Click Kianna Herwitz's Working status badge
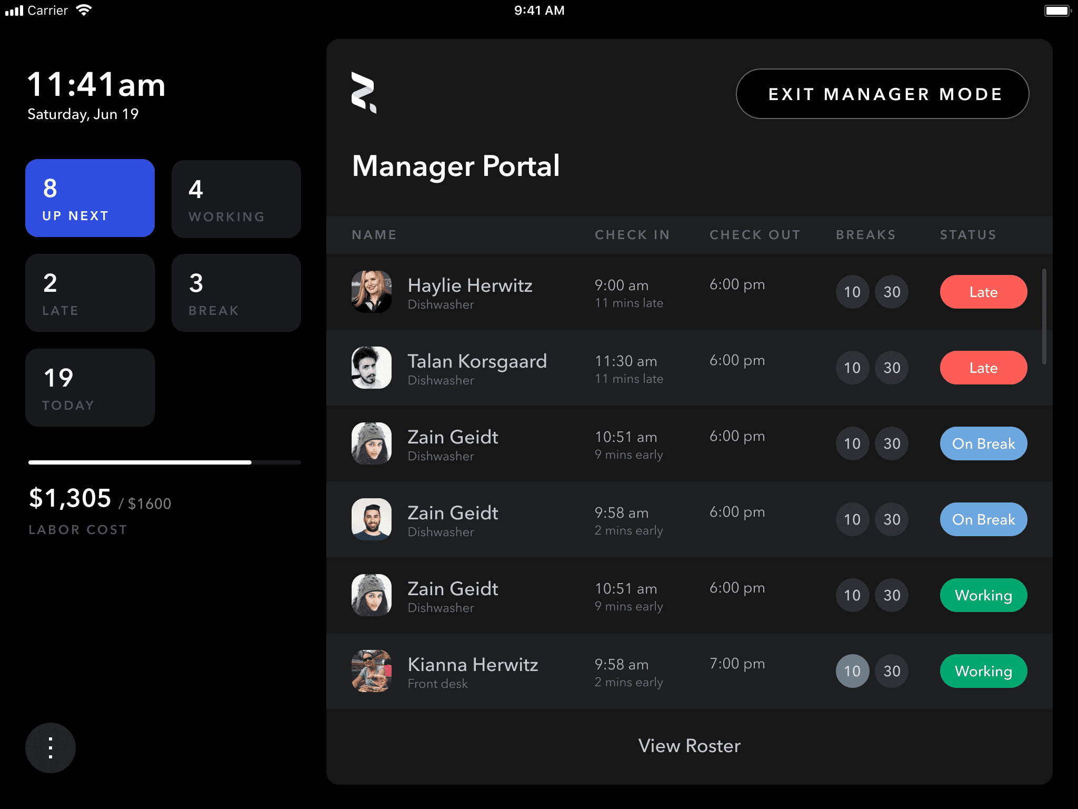 pos(983,671)
